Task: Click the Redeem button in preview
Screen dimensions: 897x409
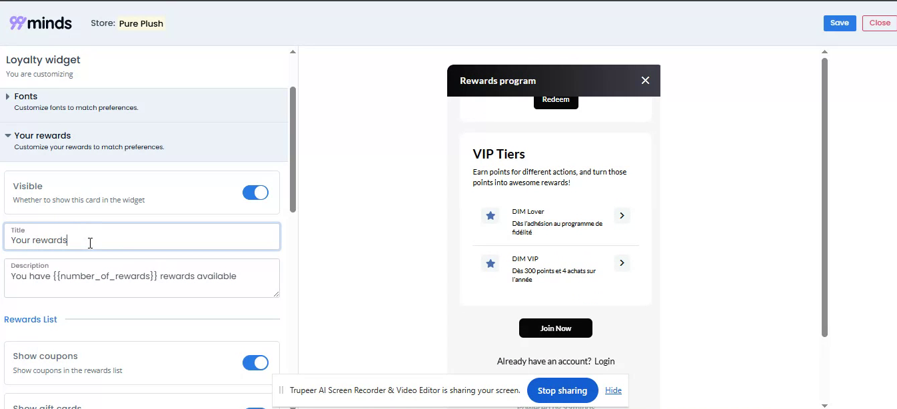Action: [x=556, y=100]
